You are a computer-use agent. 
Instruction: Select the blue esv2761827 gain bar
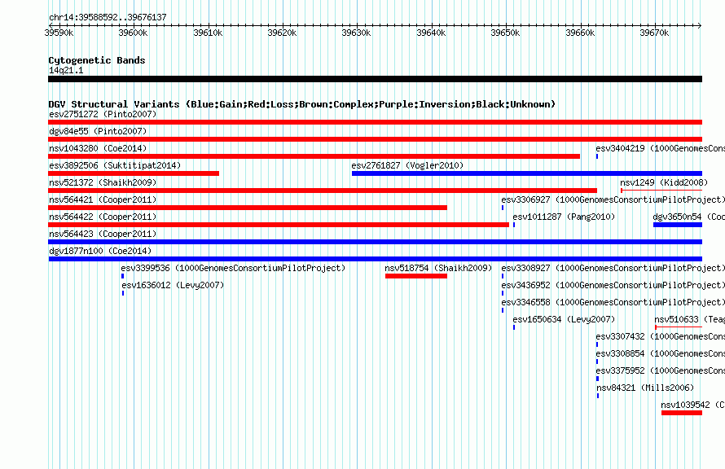tap(527, 173)
